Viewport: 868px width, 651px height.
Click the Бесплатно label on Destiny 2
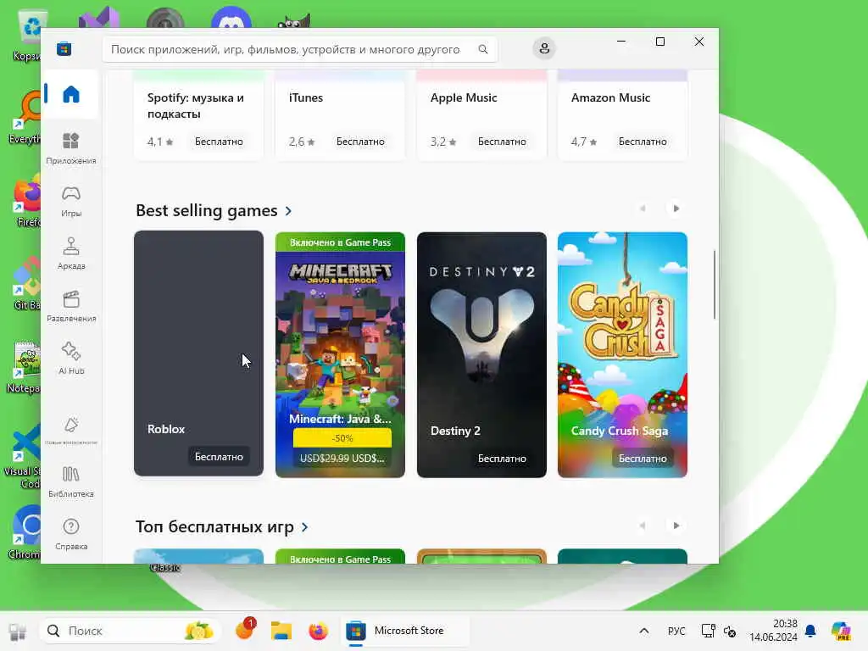502,459
